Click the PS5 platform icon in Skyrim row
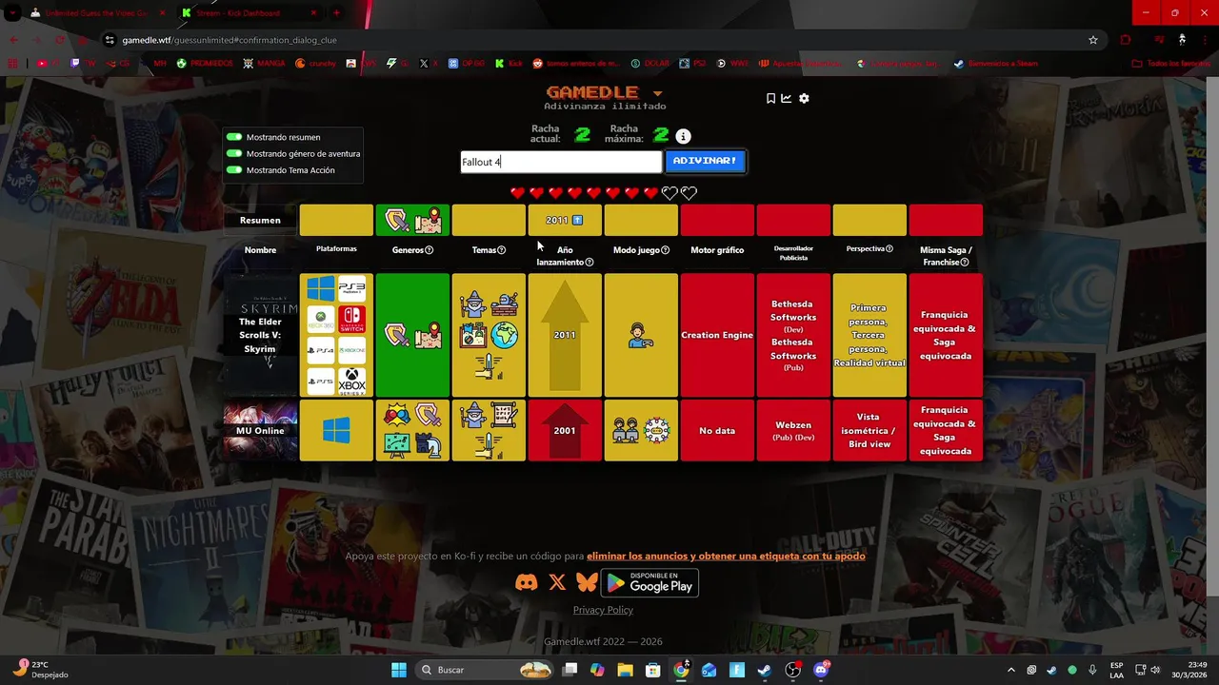Screen dimensions: 1219x685 click(x=321, y=381)
